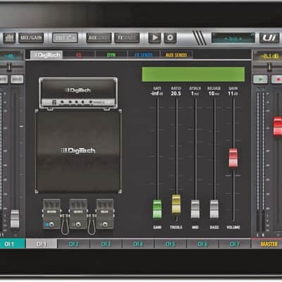282x282 pixels.
Task: Click the 20.5 ratio value
Action: (176, 94)
